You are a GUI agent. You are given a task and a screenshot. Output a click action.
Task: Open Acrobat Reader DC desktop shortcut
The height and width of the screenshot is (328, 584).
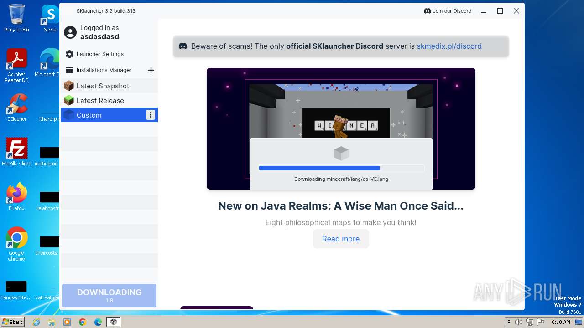(x=16, y=66)
